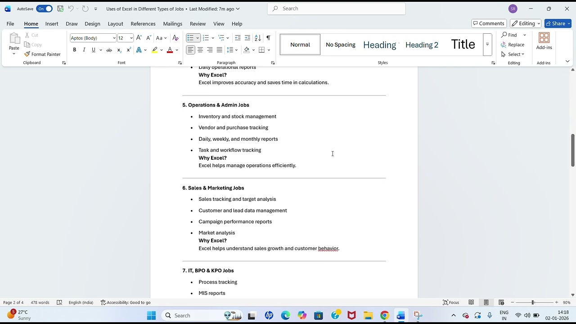Click Decrease Indent icon
This screenshot has height=324, width=576.
point(238,38)
